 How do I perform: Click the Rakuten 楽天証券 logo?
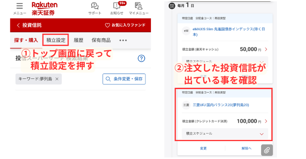[x=45, y=9]
